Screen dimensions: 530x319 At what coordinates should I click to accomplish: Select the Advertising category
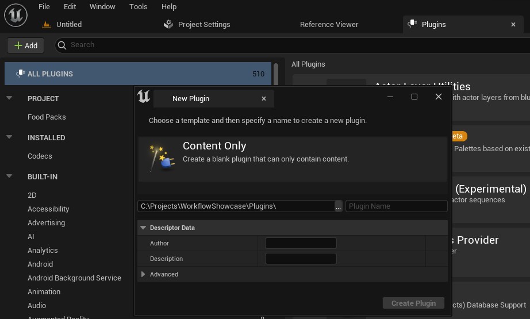[47, 223]
